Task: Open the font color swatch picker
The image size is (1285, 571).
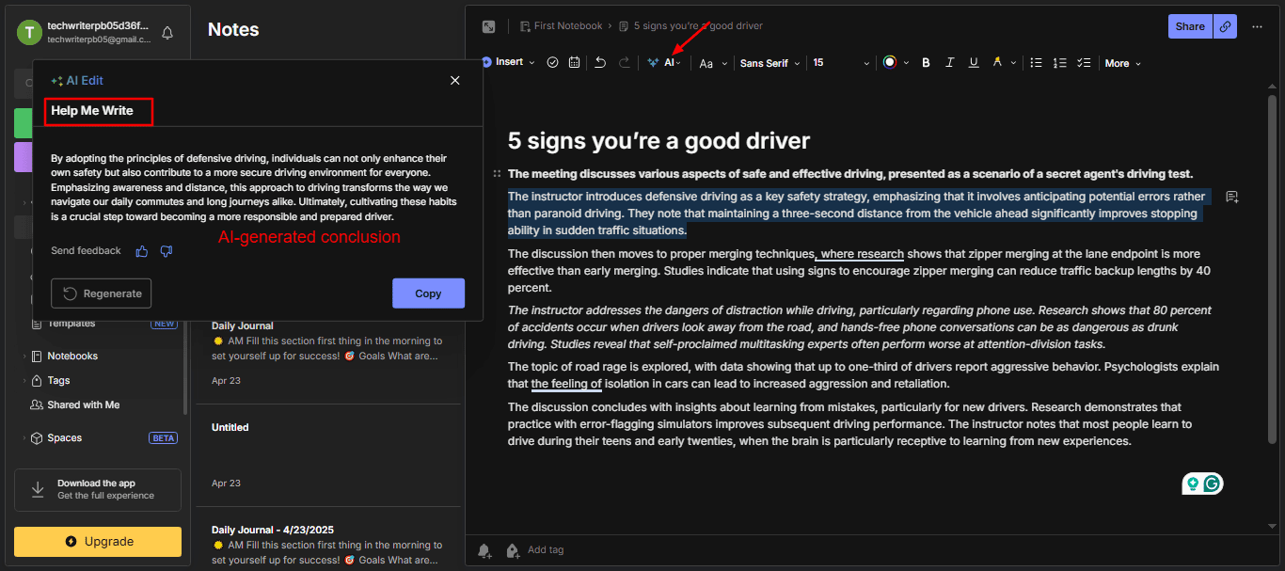Action: (890, 63)
